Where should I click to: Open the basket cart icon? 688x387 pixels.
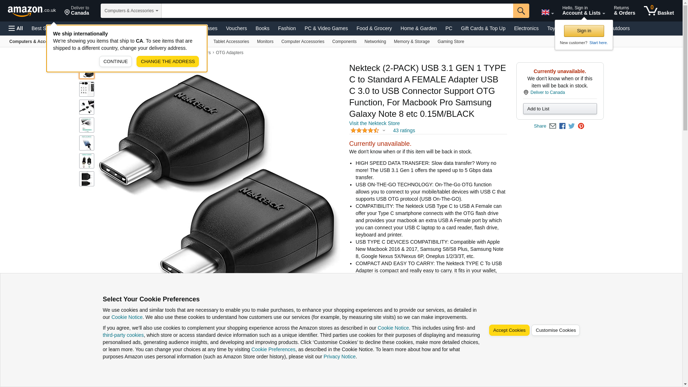(659, 11)
